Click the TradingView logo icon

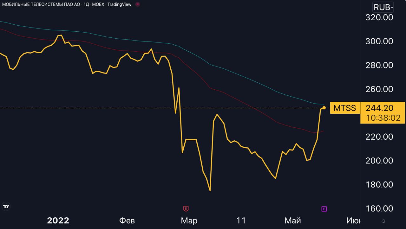click(x=6, y=207)
